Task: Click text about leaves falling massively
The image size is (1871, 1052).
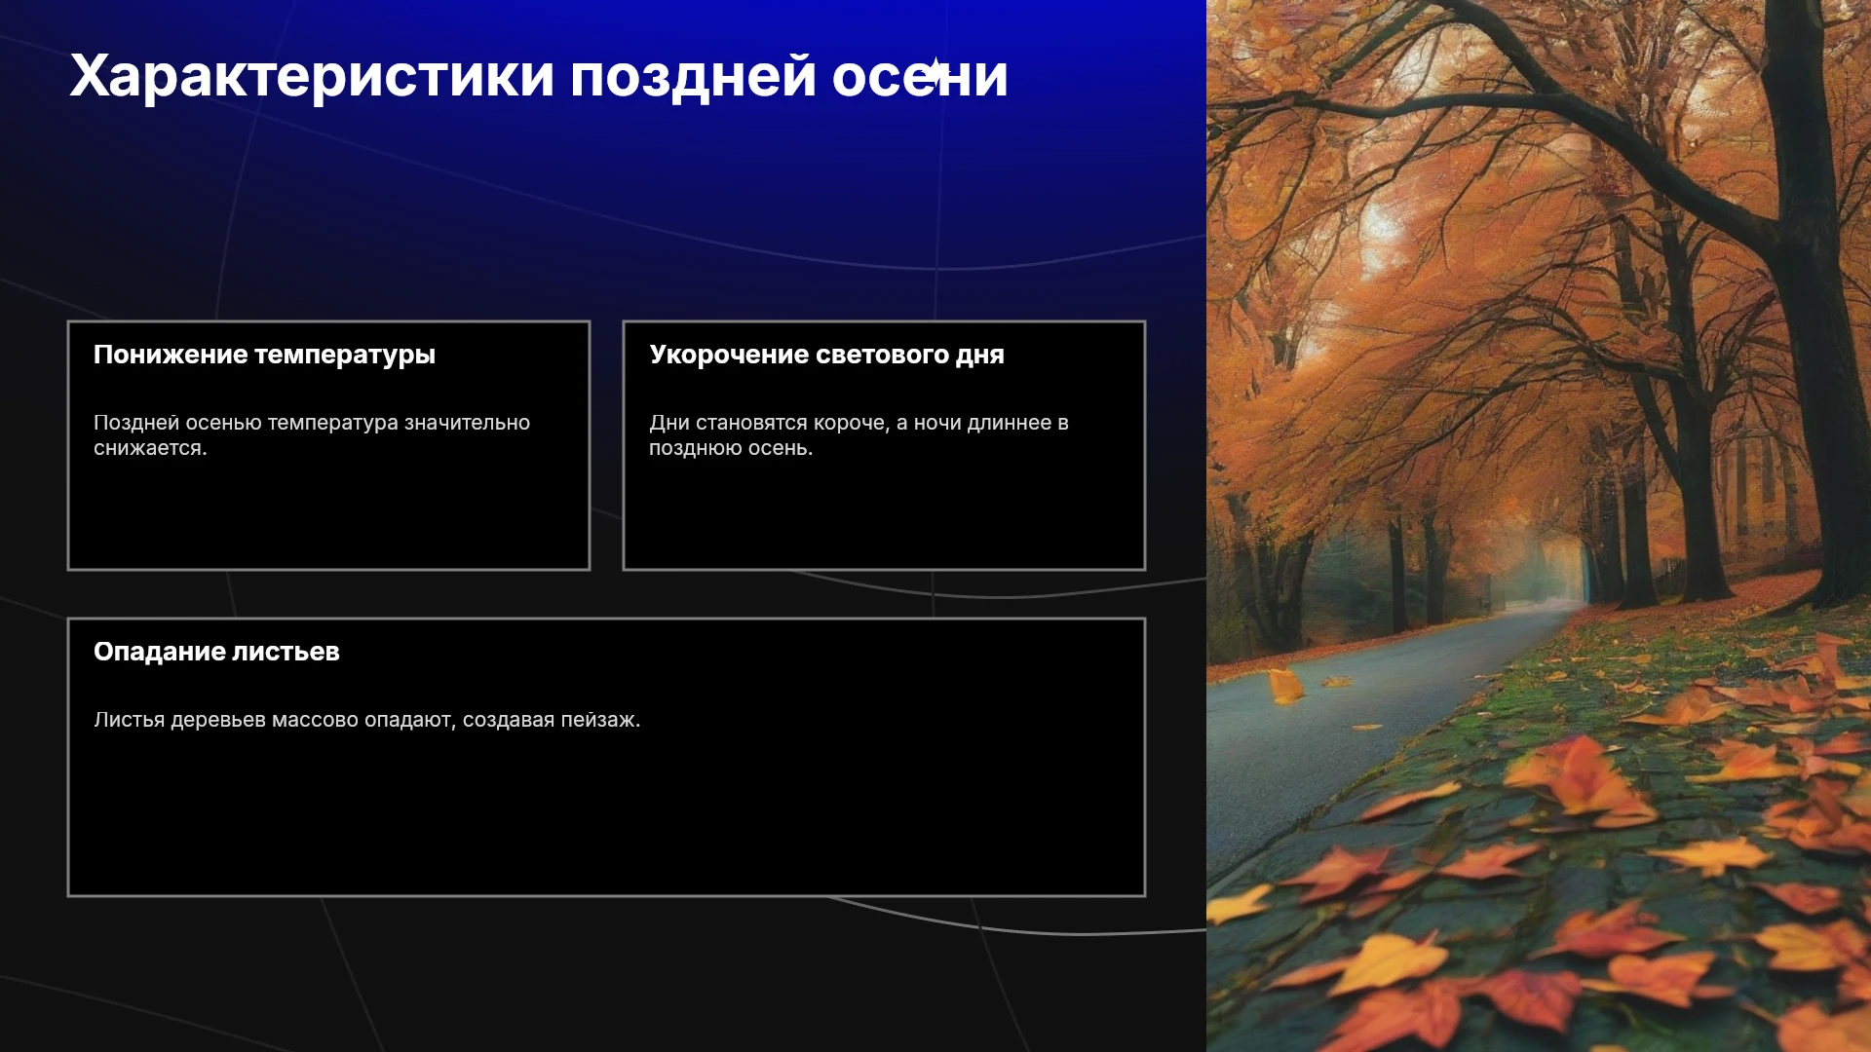Action: [366, 720]
